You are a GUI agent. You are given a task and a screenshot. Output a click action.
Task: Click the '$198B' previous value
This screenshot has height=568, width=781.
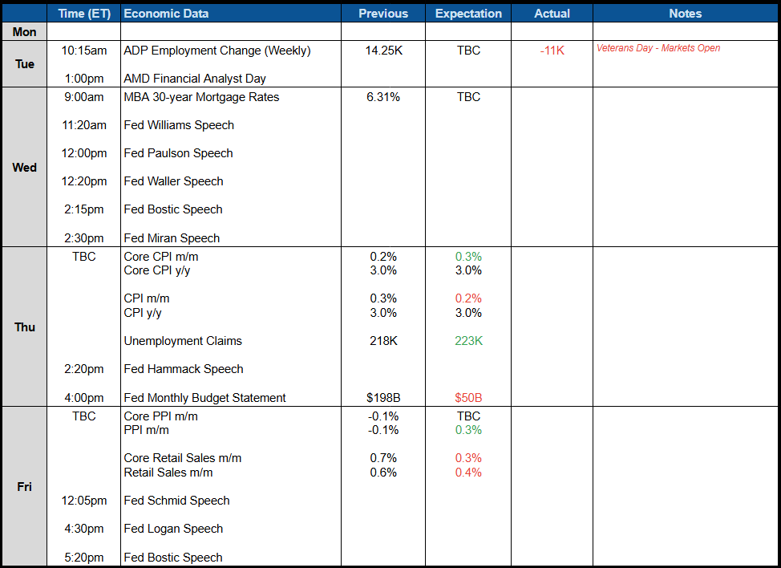point(383,398)
